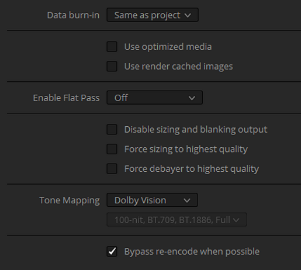301x270 pixels.
Task: Tick Force debayer to highest quality
Action: (x=112, y=169)
